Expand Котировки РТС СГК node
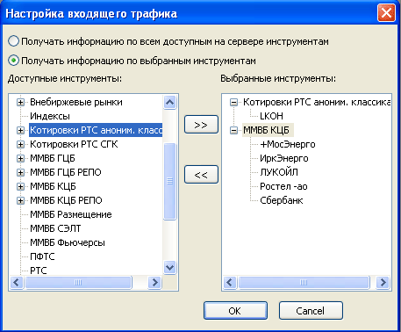The height and width of the screenshot is (332, 401). point(20,144)
